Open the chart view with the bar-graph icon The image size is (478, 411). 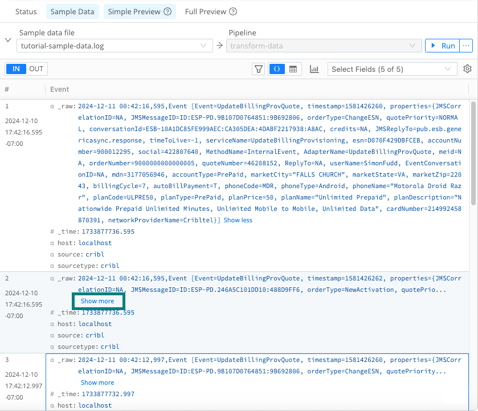[314, 68]
